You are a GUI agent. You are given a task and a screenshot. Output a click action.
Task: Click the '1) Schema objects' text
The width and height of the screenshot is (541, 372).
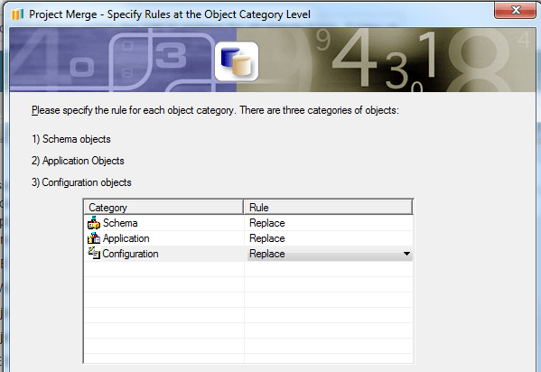71,139
